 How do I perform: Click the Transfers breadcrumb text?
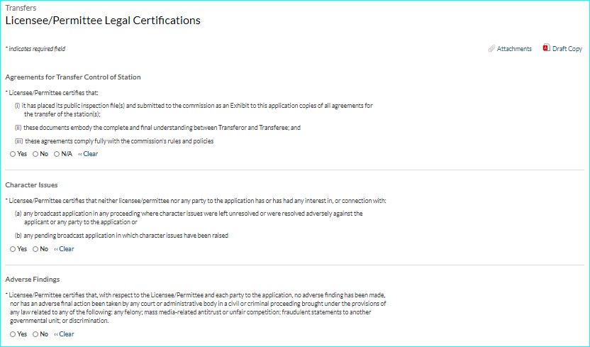tap(21, 8)
